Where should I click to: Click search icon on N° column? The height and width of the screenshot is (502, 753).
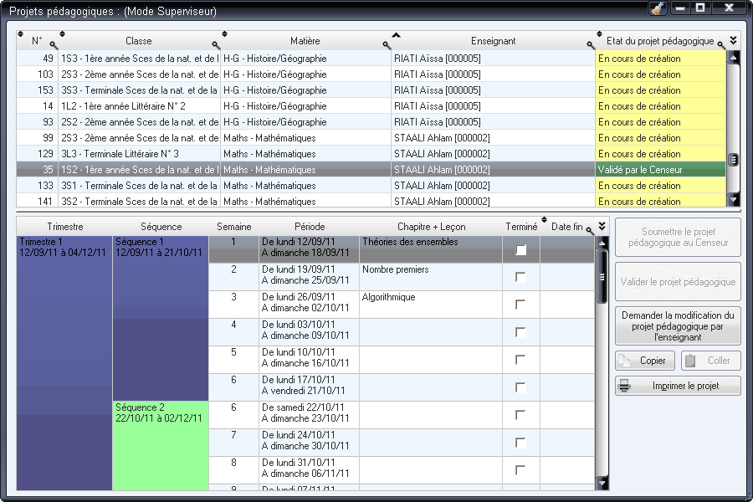pos(54,45)
